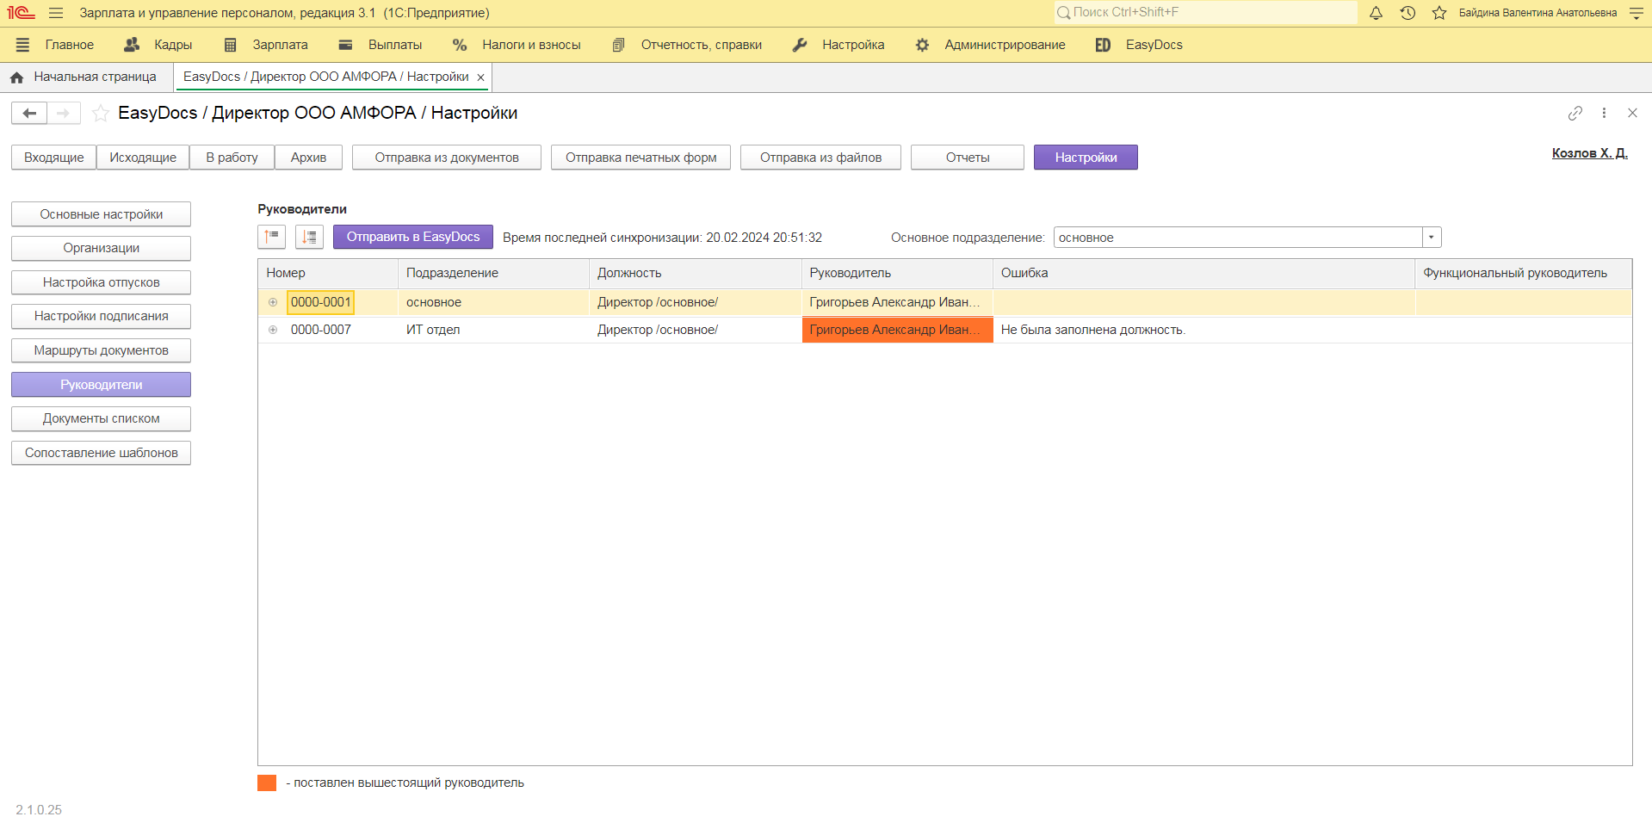The image size is (1652, 829).
Task: Click the expand all rows icon
Action: tap(309, 237)
